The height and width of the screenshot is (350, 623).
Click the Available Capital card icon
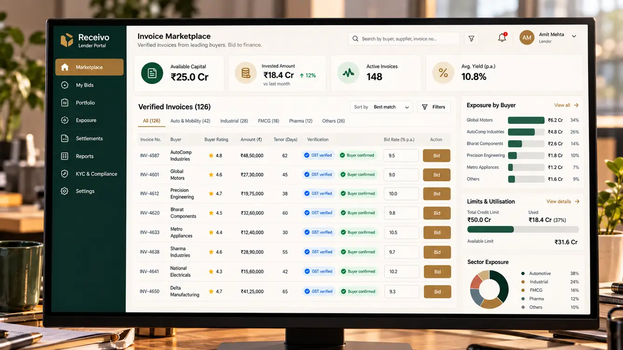tap(152, 73)
